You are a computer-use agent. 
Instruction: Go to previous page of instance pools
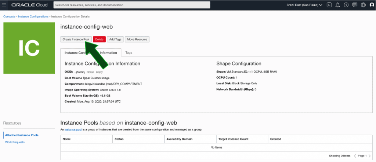(355, 156)
